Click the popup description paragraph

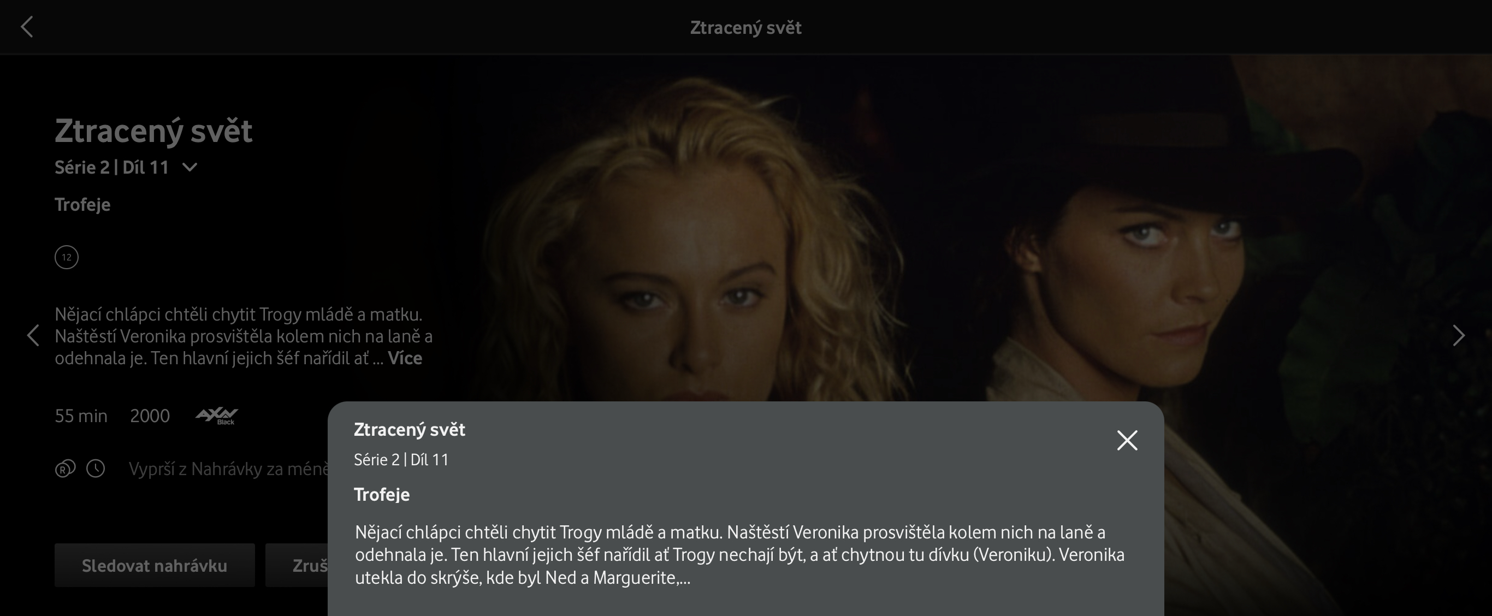739,555
